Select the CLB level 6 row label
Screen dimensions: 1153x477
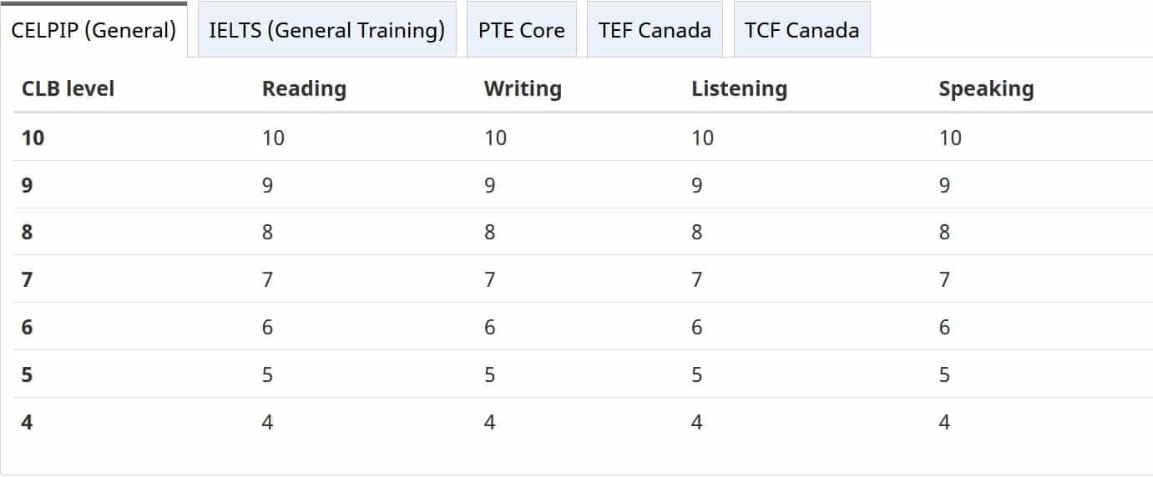click(28, 327)
